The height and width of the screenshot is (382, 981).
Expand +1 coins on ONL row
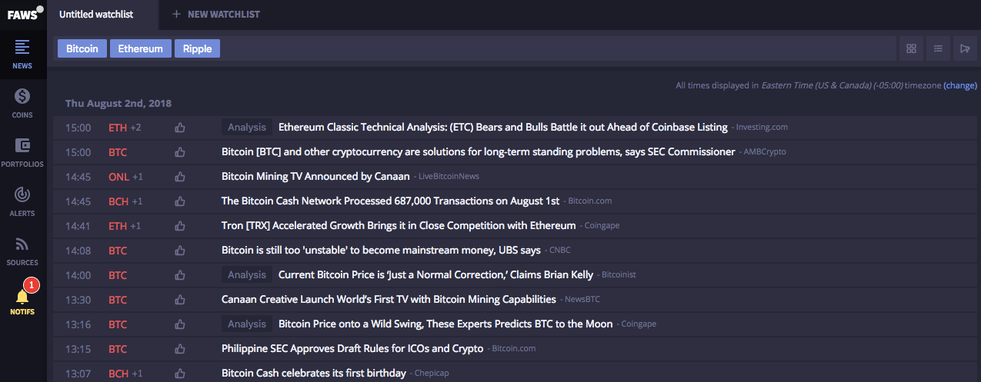point(138,177)
